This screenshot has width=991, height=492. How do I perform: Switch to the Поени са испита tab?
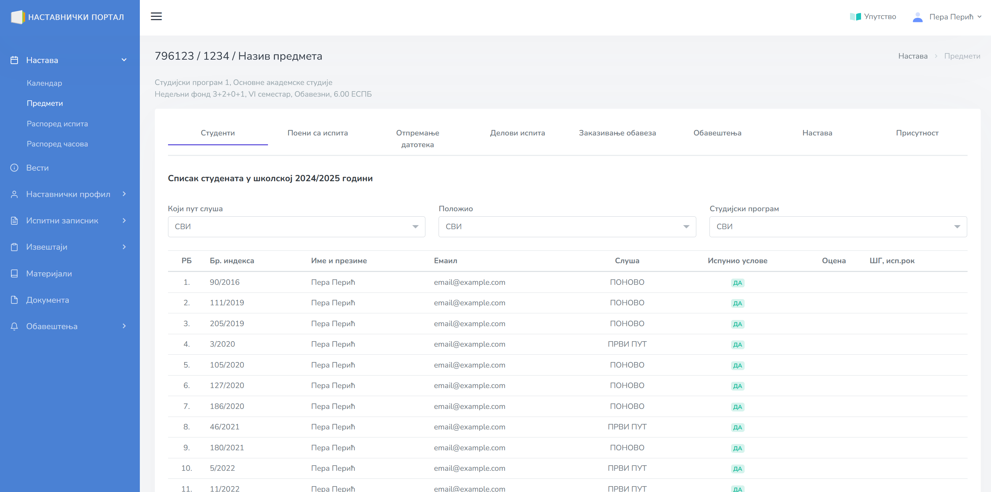(317, 133)
